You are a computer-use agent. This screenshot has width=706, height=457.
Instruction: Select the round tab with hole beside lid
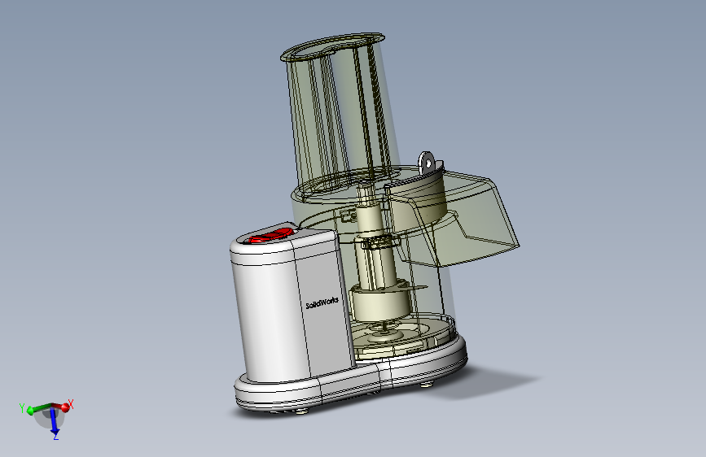pyautogui.click(x=427, y=163)
